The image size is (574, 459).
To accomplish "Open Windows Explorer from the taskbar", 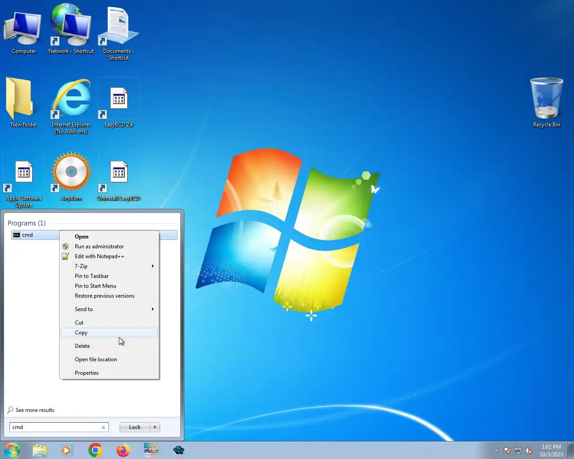I will [x=40, y=450].
